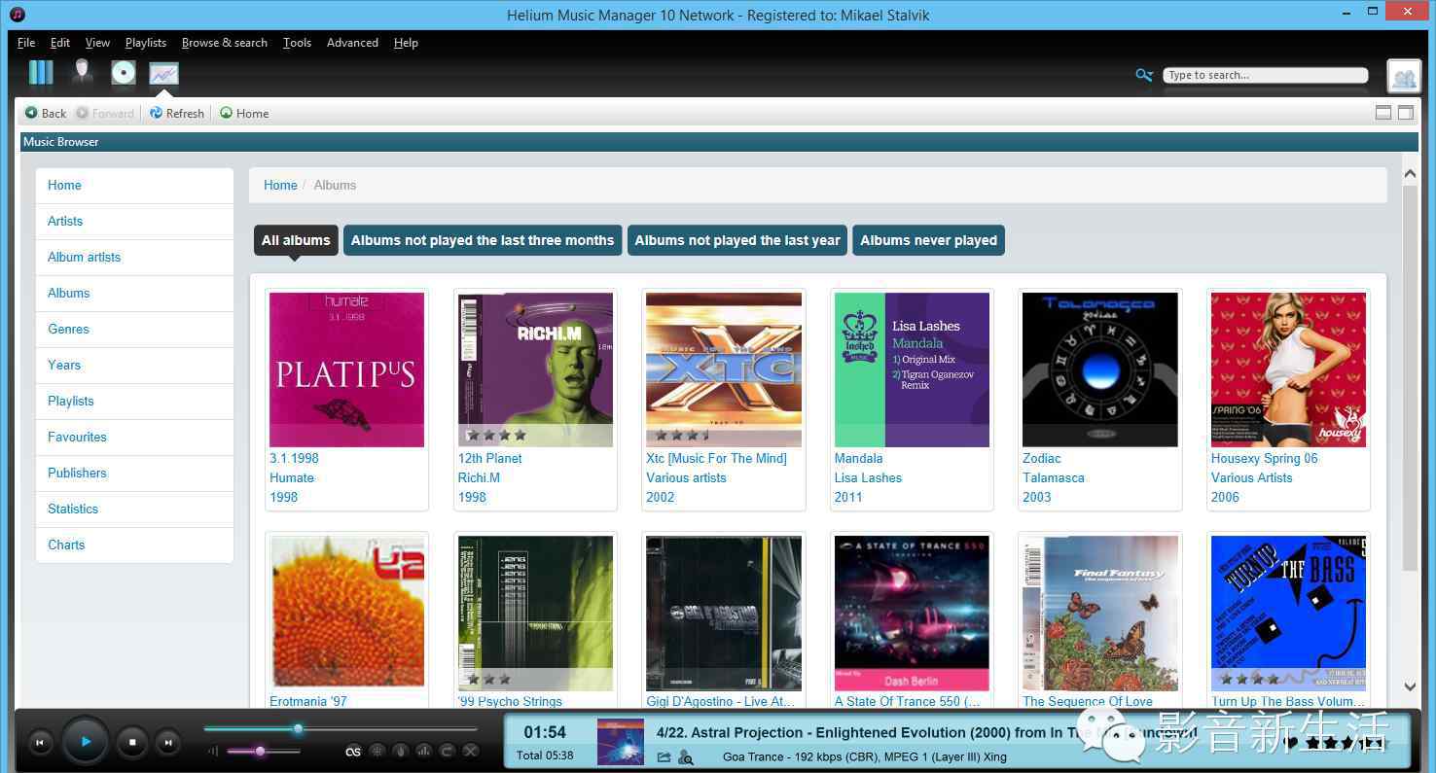Open Years in the sidebar
Screen dimensions: 1436x773
point(134,365)
